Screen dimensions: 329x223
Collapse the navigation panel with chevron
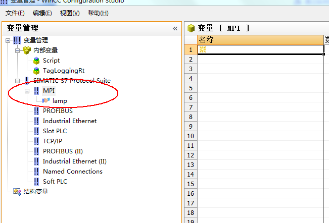pyautogui.click(x=175, y=29)
